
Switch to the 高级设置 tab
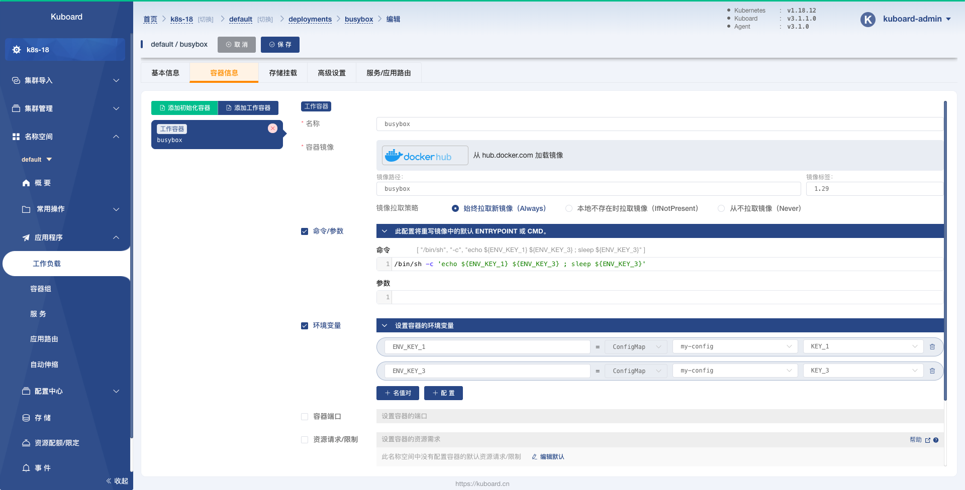coord(332,73)
